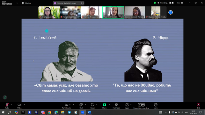
Task: Open the orange media player taskbar icon
Action: 76,112
